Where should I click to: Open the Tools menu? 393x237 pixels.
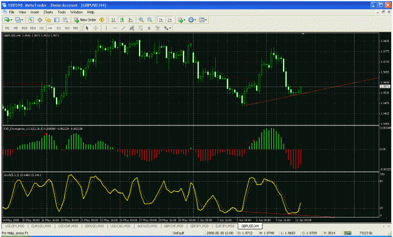coord(62,12)
